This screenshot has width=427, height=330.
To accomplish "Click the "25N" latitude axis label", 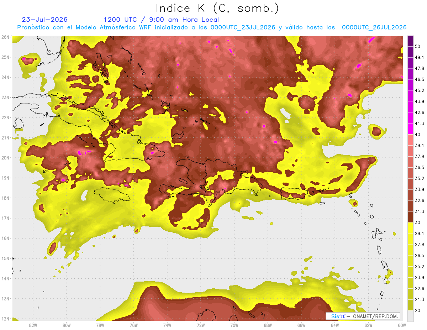I will click(x=5, y=57).
